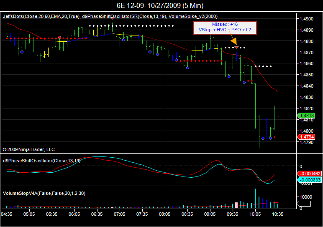The height and width of the screenshot is (227, 323).
Task: Click the 1.4790 price axis label
Action: (306, 142)
